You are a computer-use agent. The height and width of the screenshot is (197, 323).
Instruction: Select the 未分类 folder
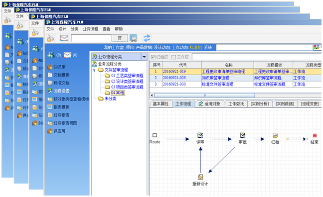[x=107, y=98]
